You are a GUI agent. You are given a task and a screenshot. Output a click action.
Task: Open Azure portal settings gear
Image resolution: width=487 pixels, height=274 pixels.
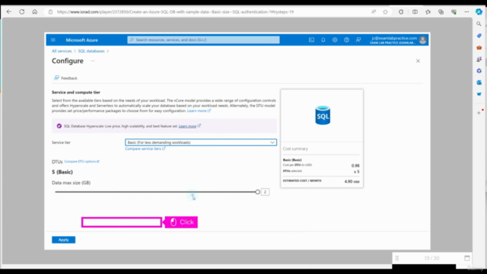(335, 40)
